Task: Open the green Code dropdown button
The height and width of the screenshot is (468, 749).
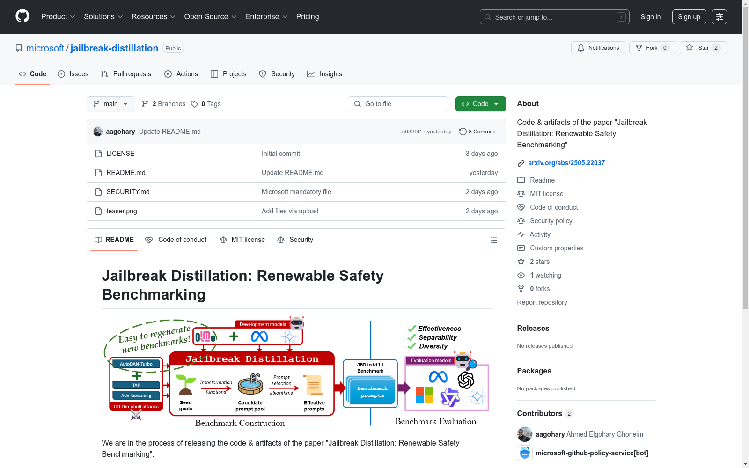Action: click(481, 104)
